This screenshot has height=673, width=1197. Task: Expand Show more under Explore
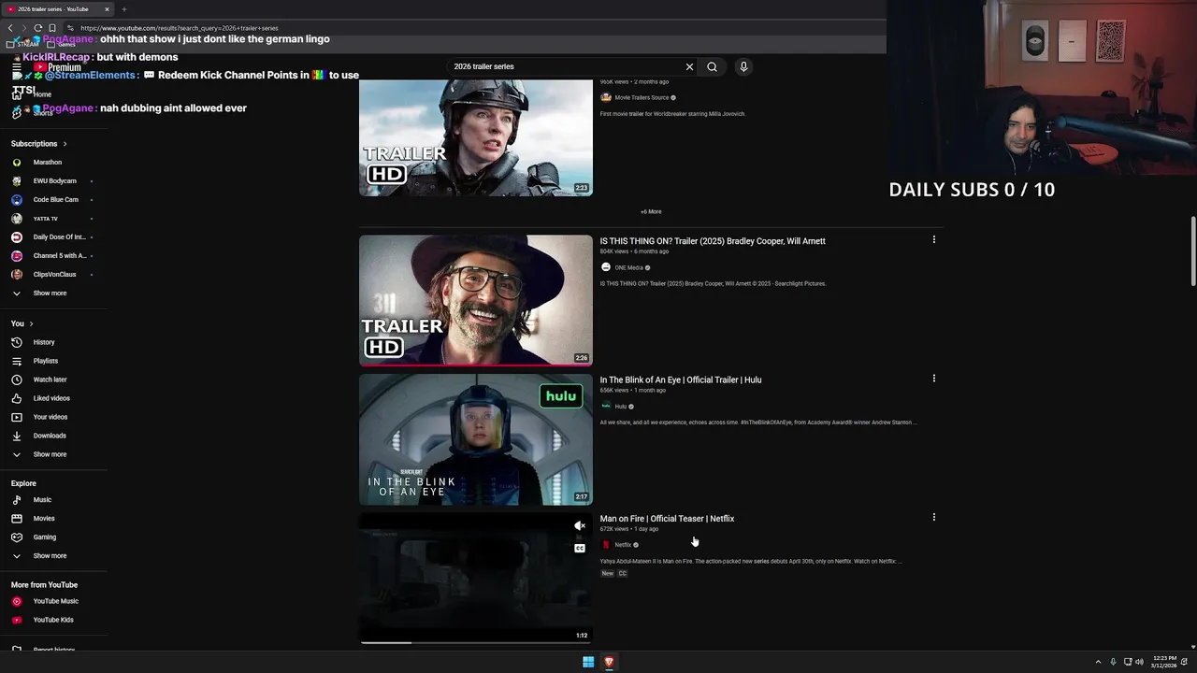pyautogui.click(x=50, y=556)
